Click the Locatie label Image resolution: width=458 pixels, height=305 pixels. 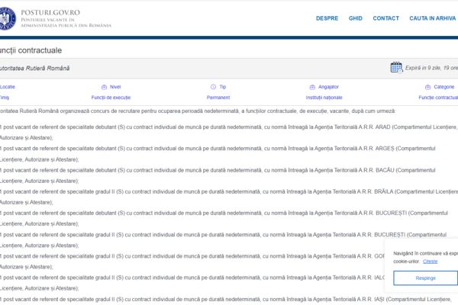tap(8, 87)
